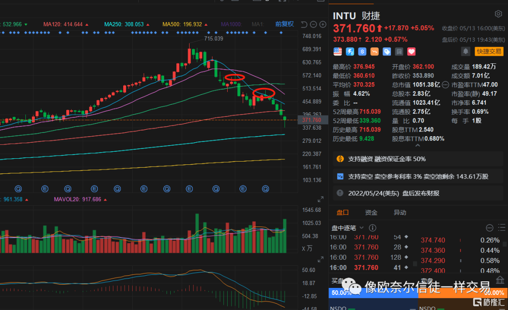Click the orange short-selling chart icon
Screen dimensions: 508x310
(374, 52)
